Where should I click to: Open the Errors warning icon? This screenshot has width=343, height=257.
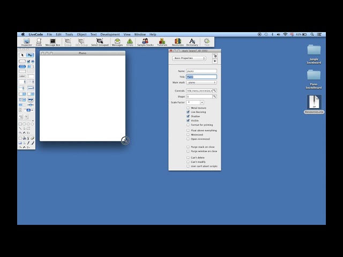(x=130, y=42)
